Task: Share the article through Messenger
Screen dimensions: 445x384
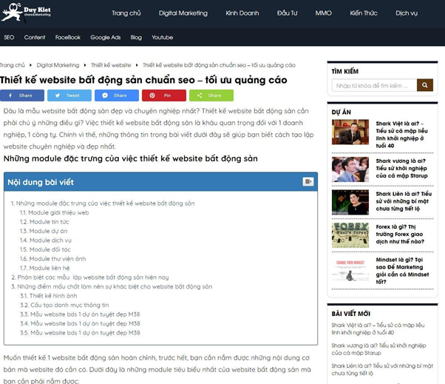Action: point(117,95)
